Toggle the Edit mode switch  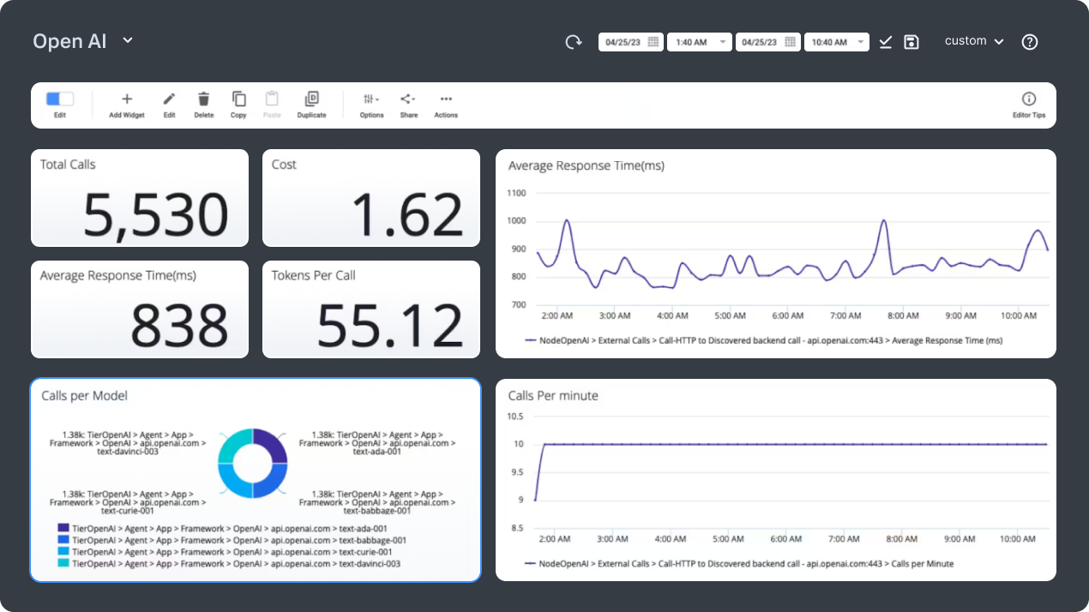click(60, 99)
